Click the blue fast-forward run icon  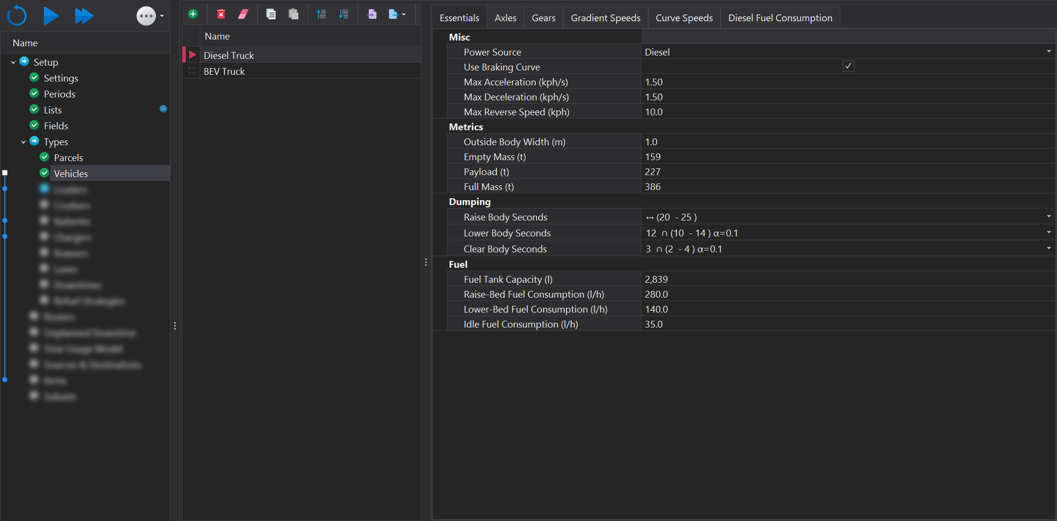(x=84, y=16)
